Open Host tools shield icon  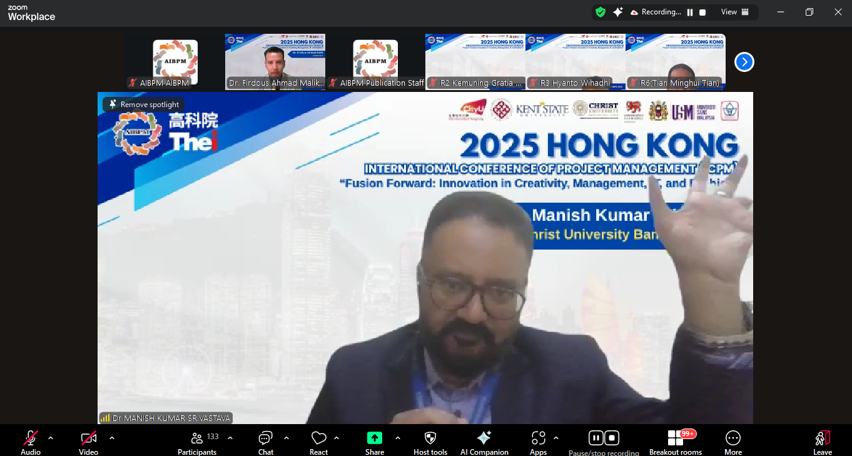430,438
